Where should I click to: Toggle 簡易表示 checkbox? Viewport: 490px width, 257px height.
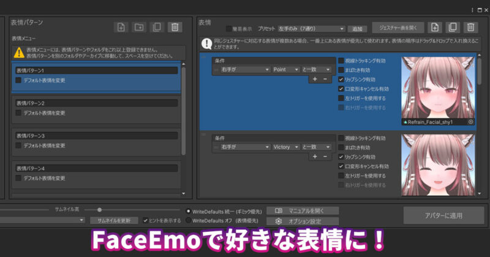[228, 29]
